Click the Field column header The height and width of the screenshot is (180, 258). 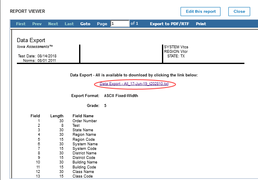[x=35, y=116]
